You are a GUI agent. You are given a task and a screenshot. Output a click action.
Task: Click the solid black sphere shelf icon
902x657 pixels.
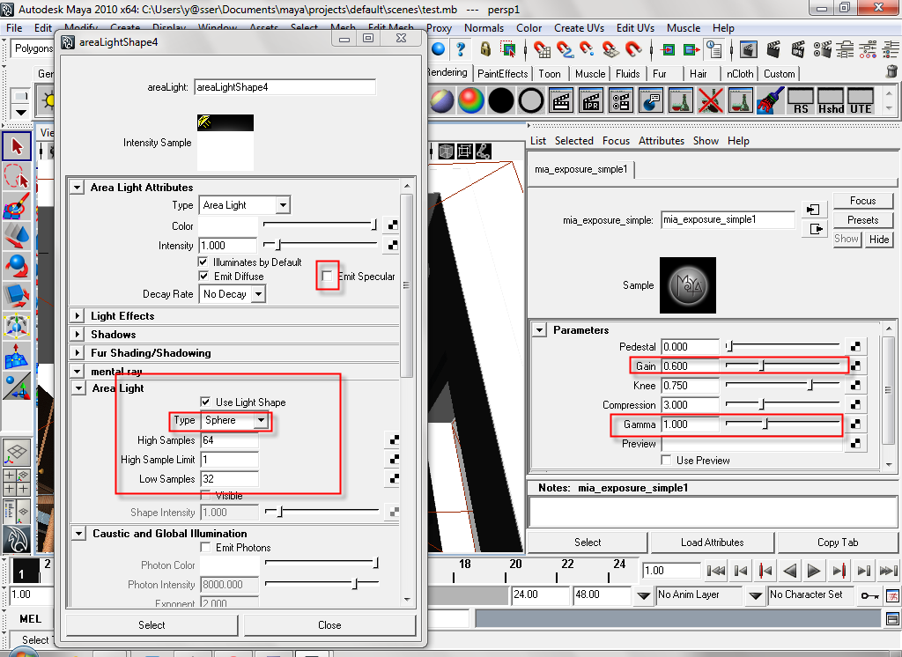501,102
